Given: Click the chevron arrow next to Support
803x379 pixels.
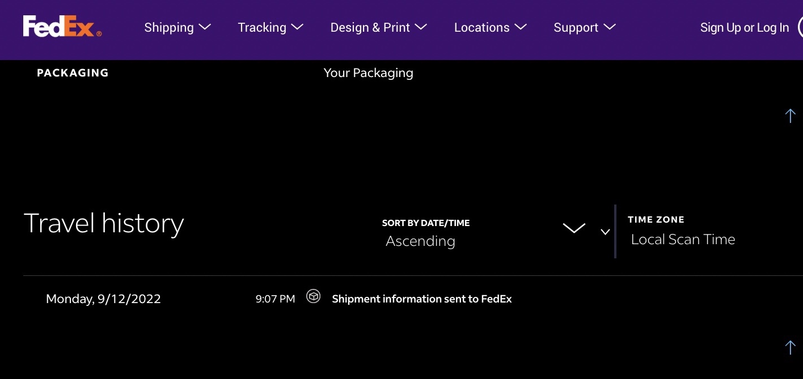Looking at the screenshot, I should coord(610,27).
